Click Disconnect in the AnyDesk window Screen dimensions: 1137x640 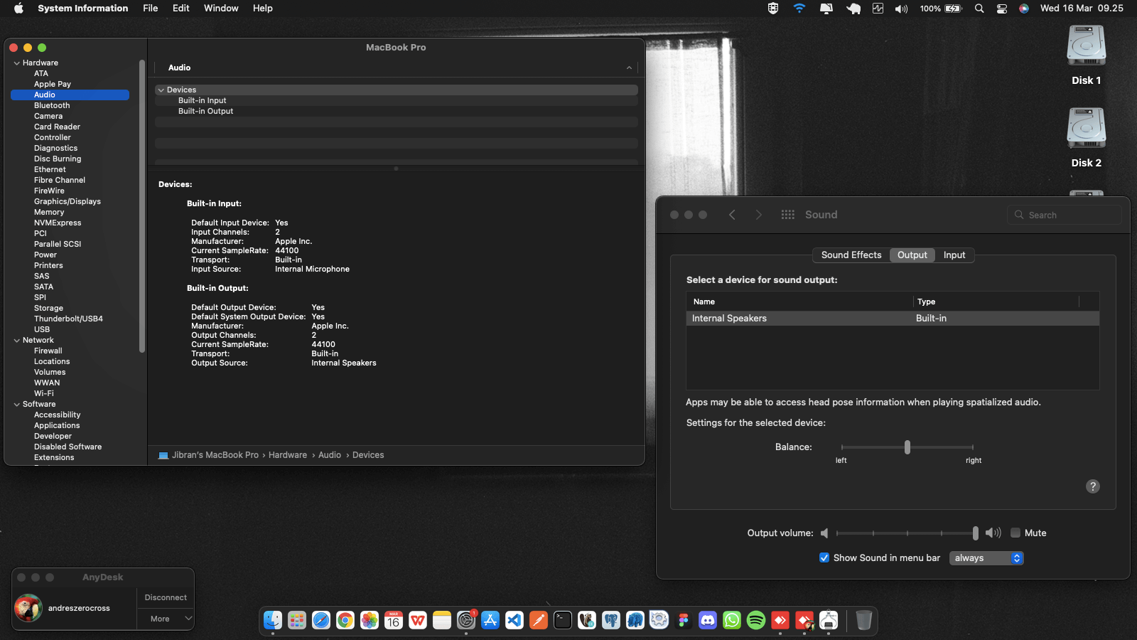coord(165,597)
